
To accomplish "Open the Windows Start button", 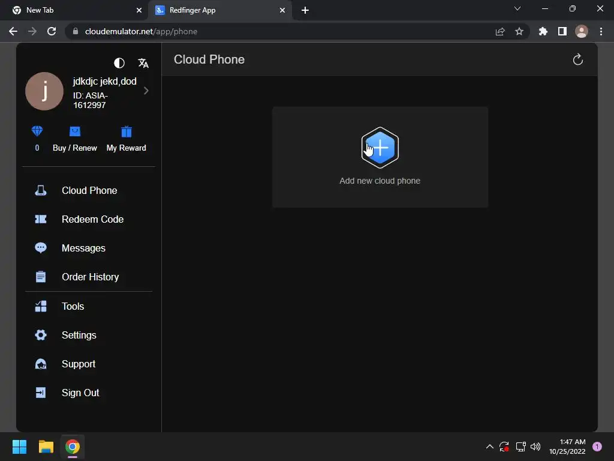I will (19, 447).
